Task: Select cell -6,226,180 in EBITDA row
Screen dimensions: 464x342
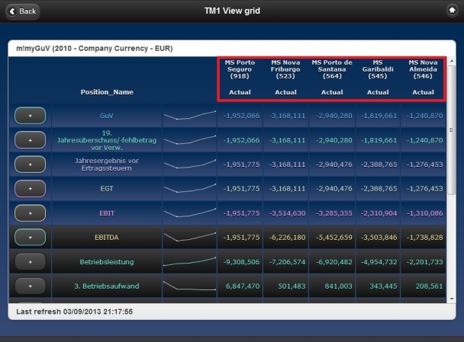Action: tap(286, 237)
